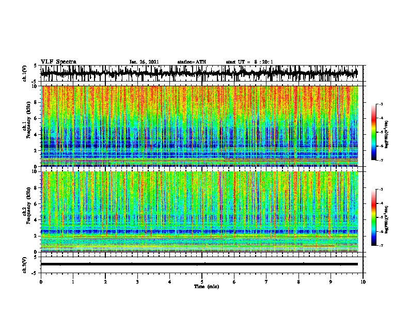
Task: Click the ch.2 PSD color bar
Action: (x=373, y=217)
